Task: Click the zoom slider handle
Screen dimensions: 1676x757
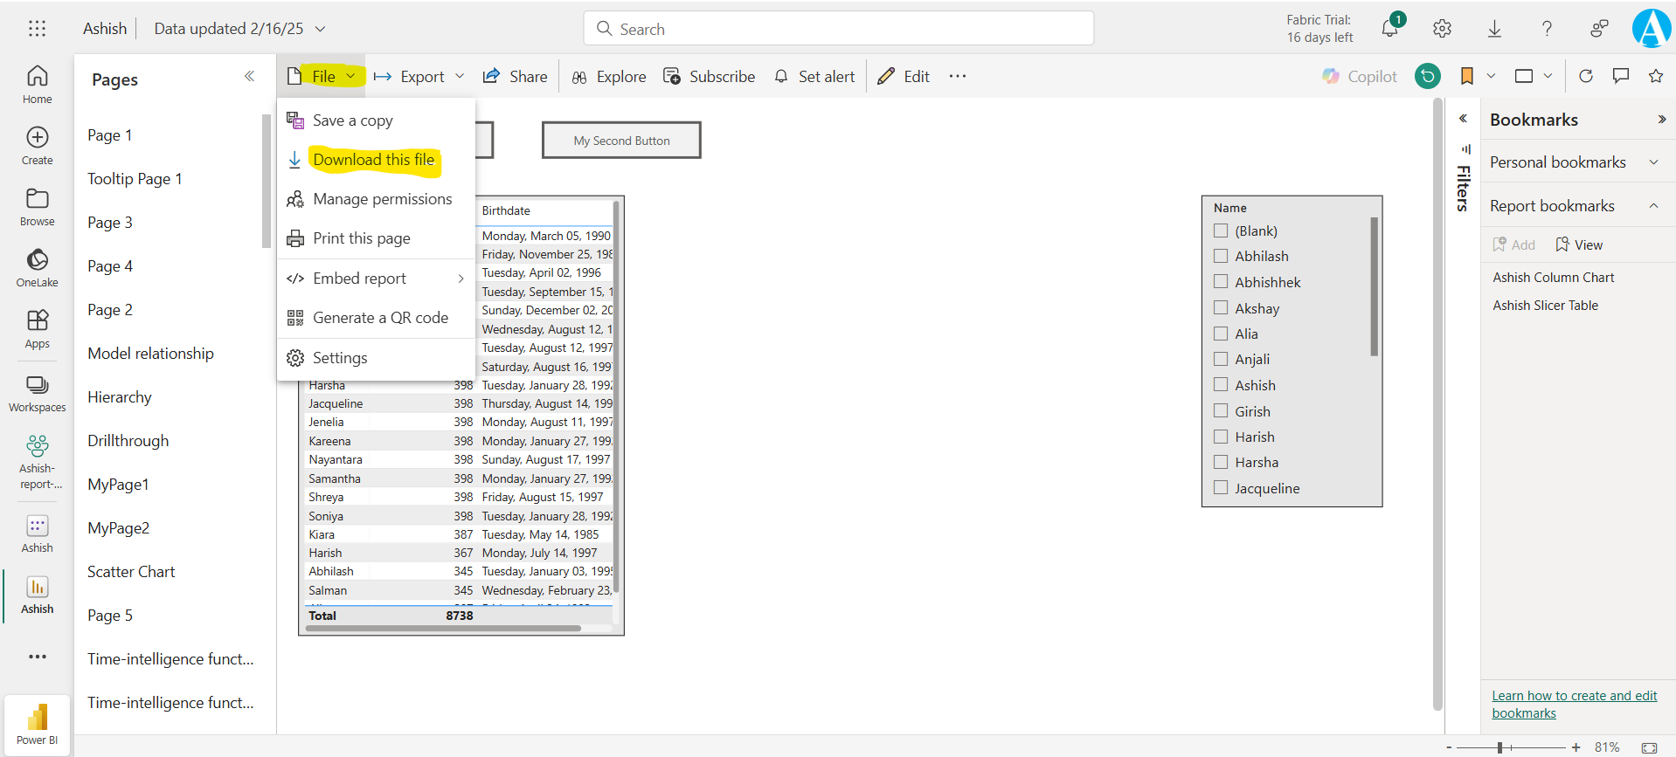Action: click(x=1499, y=747)
